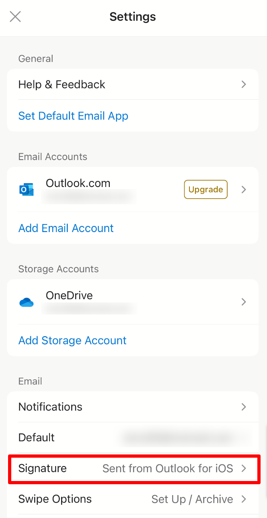Click the Outlook.com account icon
267x518 pixels.
27,189
